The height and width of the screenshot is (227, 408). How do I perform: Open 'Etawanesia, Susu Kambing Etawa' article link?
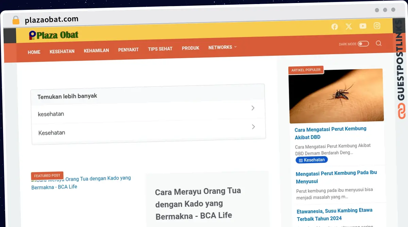[x=335, y=214]
